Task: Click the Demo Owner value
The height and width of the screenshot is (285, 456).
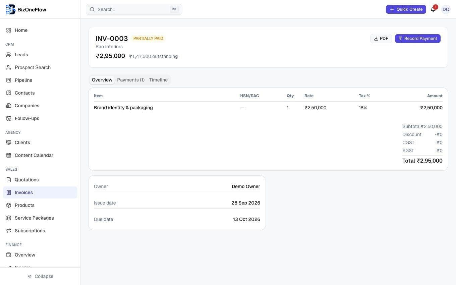Action: 246,186
